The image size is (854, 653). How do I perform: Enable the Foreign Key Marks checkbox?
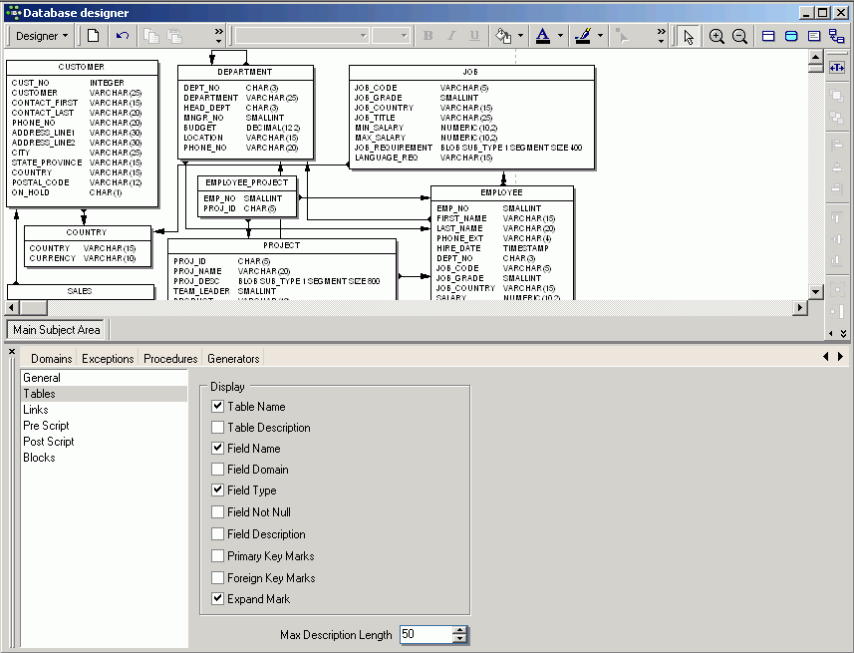(x=217, y=577)
